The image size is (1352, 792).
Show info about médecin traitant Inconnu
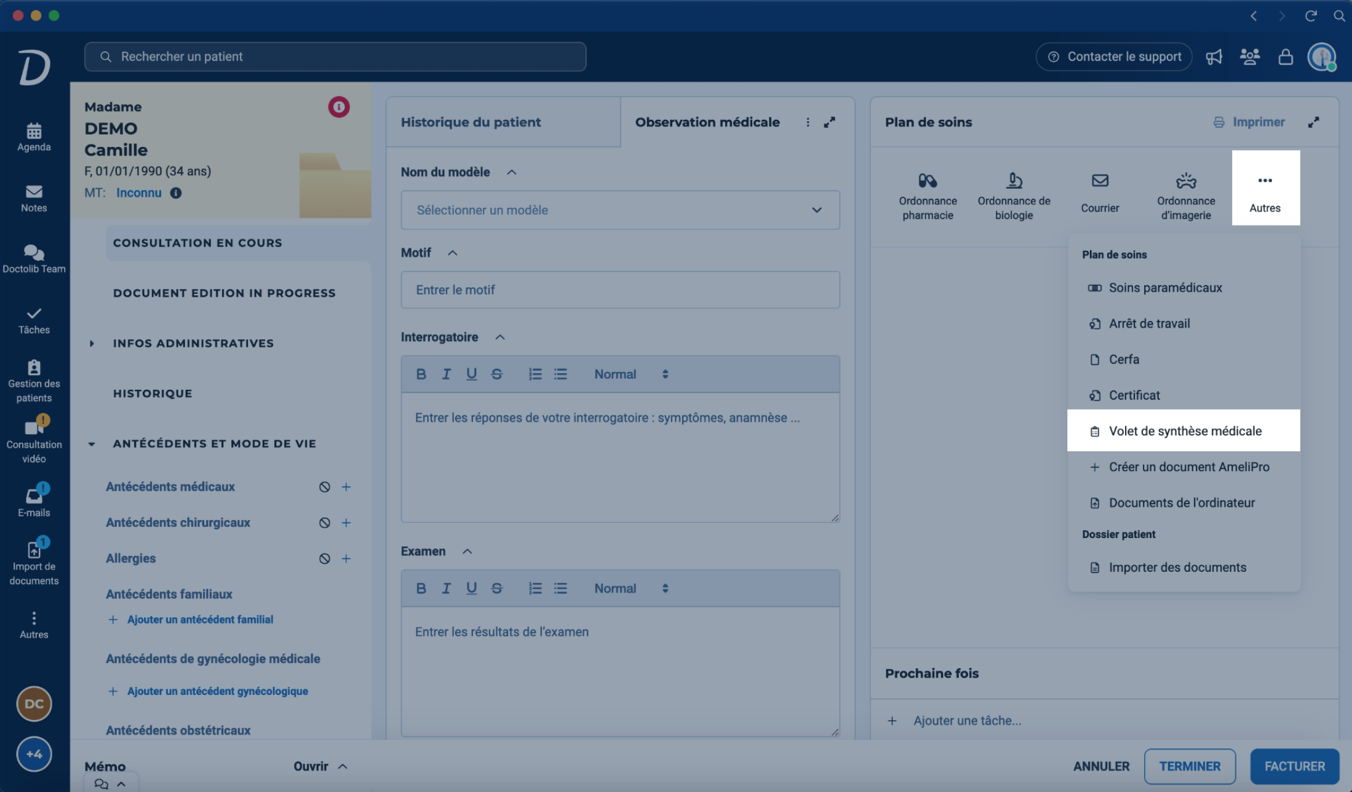[176, 193]
